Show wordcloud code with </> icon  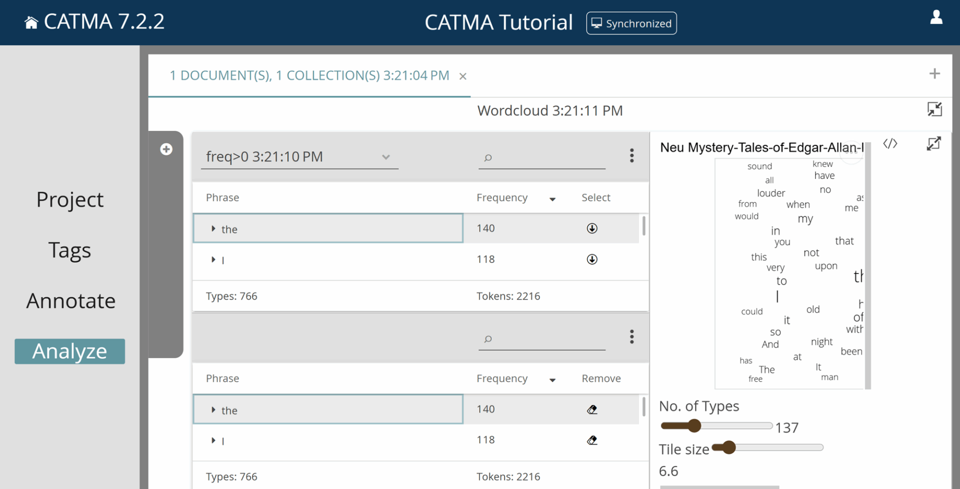[890, 144]
